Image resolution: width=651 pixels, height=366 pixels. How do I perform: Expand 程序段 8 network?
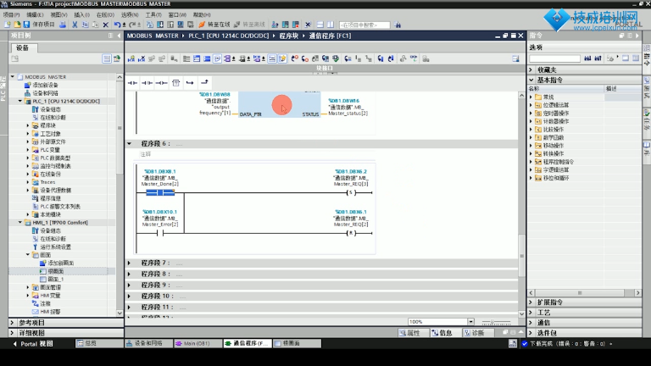click(129, 274)
